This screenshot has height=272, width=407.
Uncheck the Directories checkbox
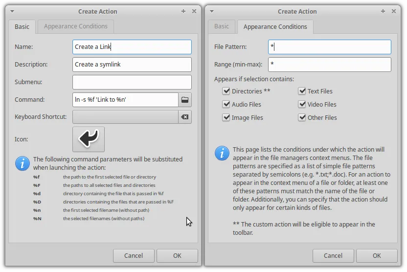coord(226,91)
